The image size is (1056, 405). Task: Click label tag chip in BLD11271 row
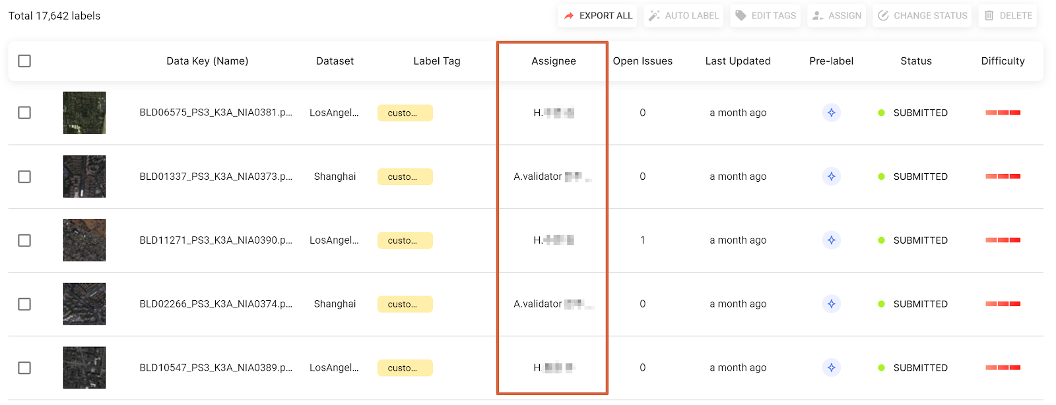[405, 241]
